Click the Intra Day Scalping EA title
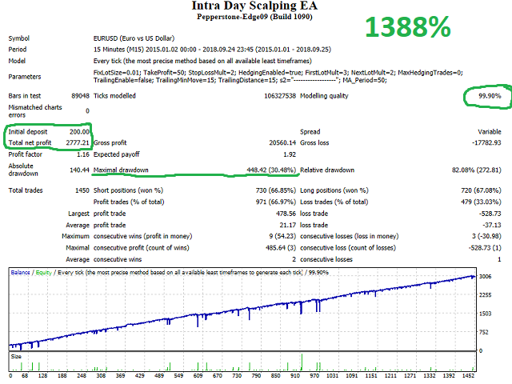Screen dimensions: 512x384 254,6
